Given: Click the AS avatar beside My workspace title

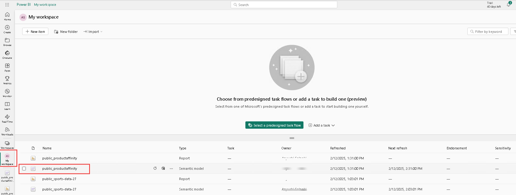Looking at the screenshot, I should [23, 17].
